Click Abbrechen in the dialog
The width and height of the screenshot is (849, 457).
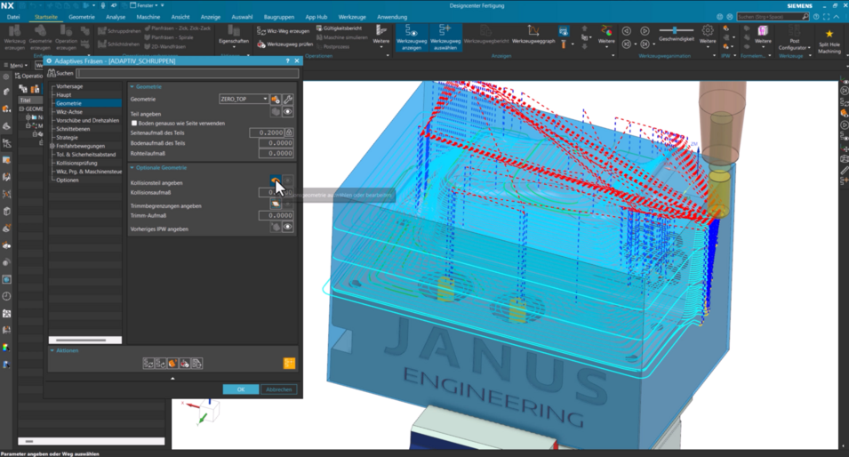coord(279,389)
